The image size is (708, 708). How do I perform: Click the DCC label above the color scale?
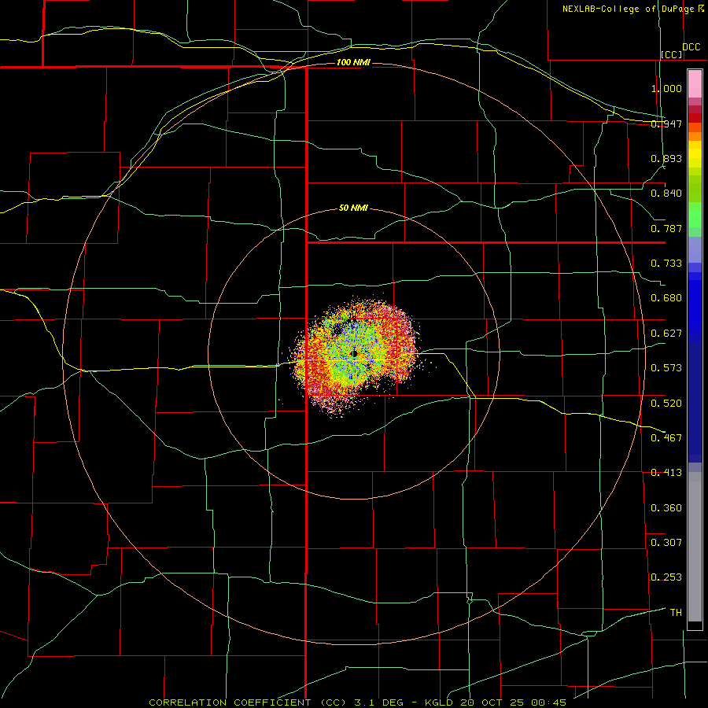[x=691, y=47]
